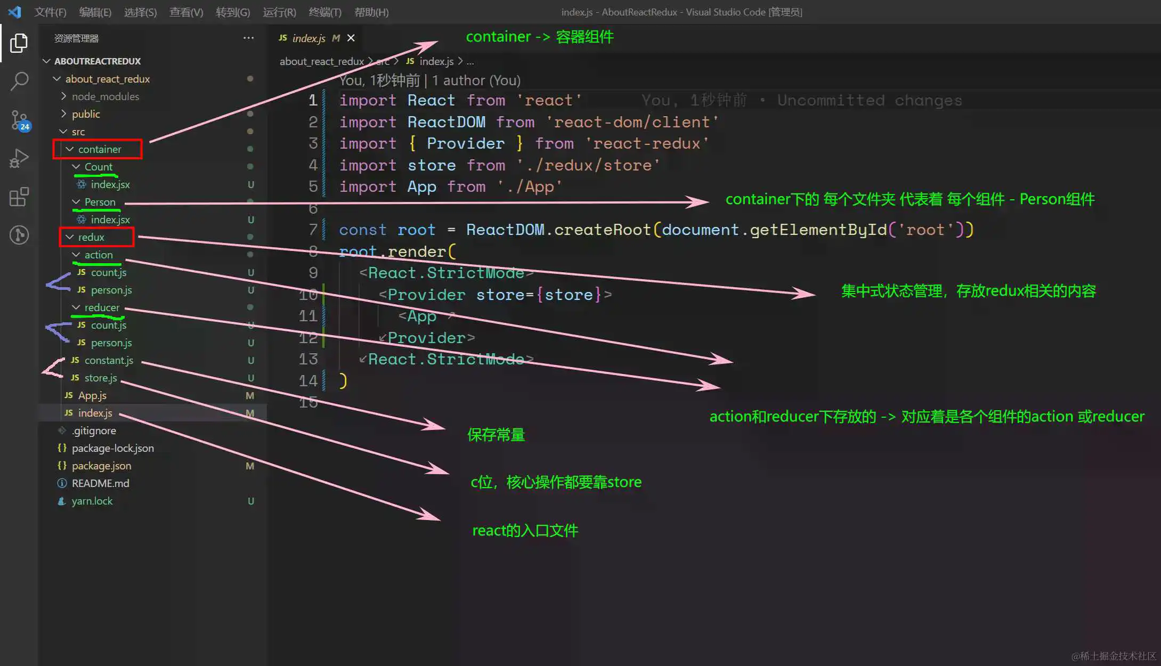Open the 文件(F) menu
The height and width of the screenshot is (666, 1161).
(x=50, y=12)
